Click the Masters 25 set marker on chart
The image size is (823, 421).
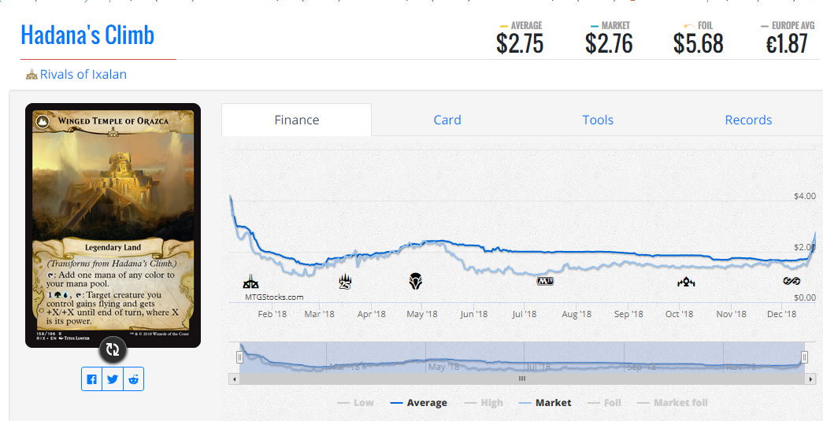[344, 282]
